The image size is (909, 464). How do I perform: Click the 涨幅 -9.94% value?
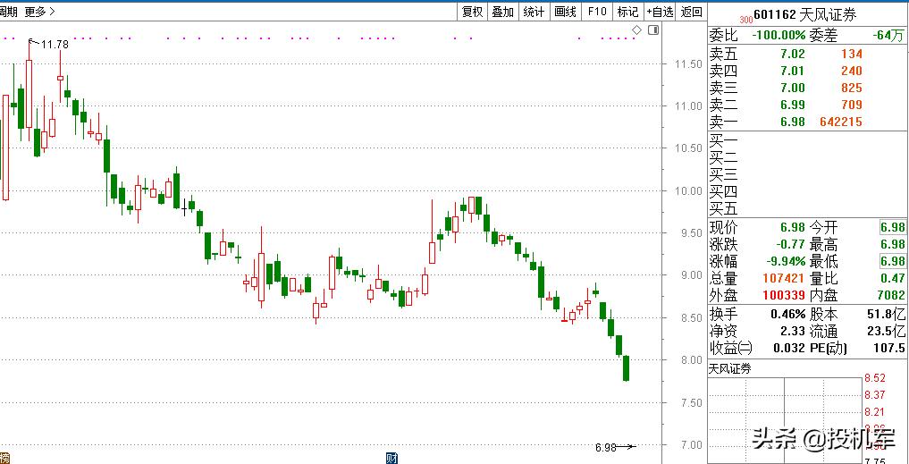pos(785,261)
